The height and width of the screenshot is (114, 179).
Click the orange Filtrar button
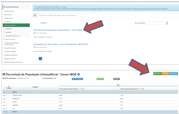(x=165, y=73)
